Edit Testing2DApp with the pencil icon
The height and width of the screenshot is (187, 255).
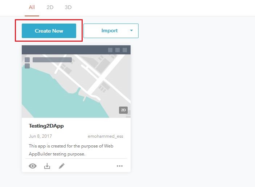pyautogui.click(x=62, y=166)
